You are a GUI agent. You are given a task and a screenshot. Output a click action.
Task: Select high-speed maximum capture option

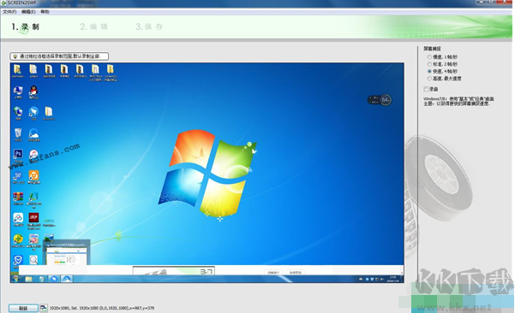tap(429, 79)
